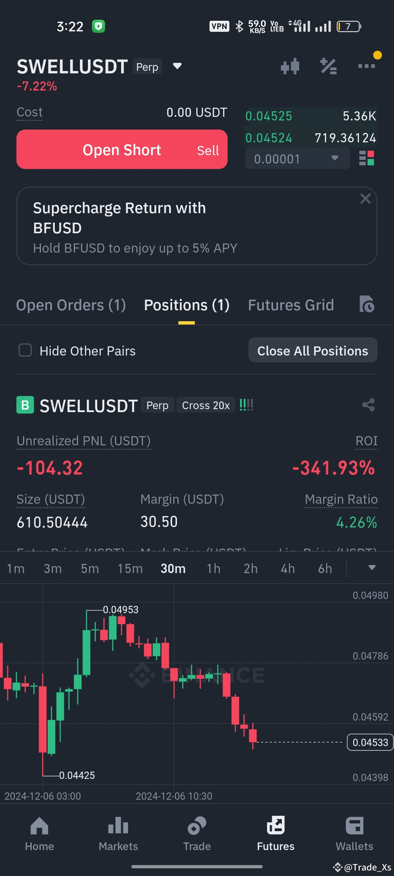Tap the Cross 20x leverage label
The width and height of the screenshot is (394, 876).
pos(206,405)
